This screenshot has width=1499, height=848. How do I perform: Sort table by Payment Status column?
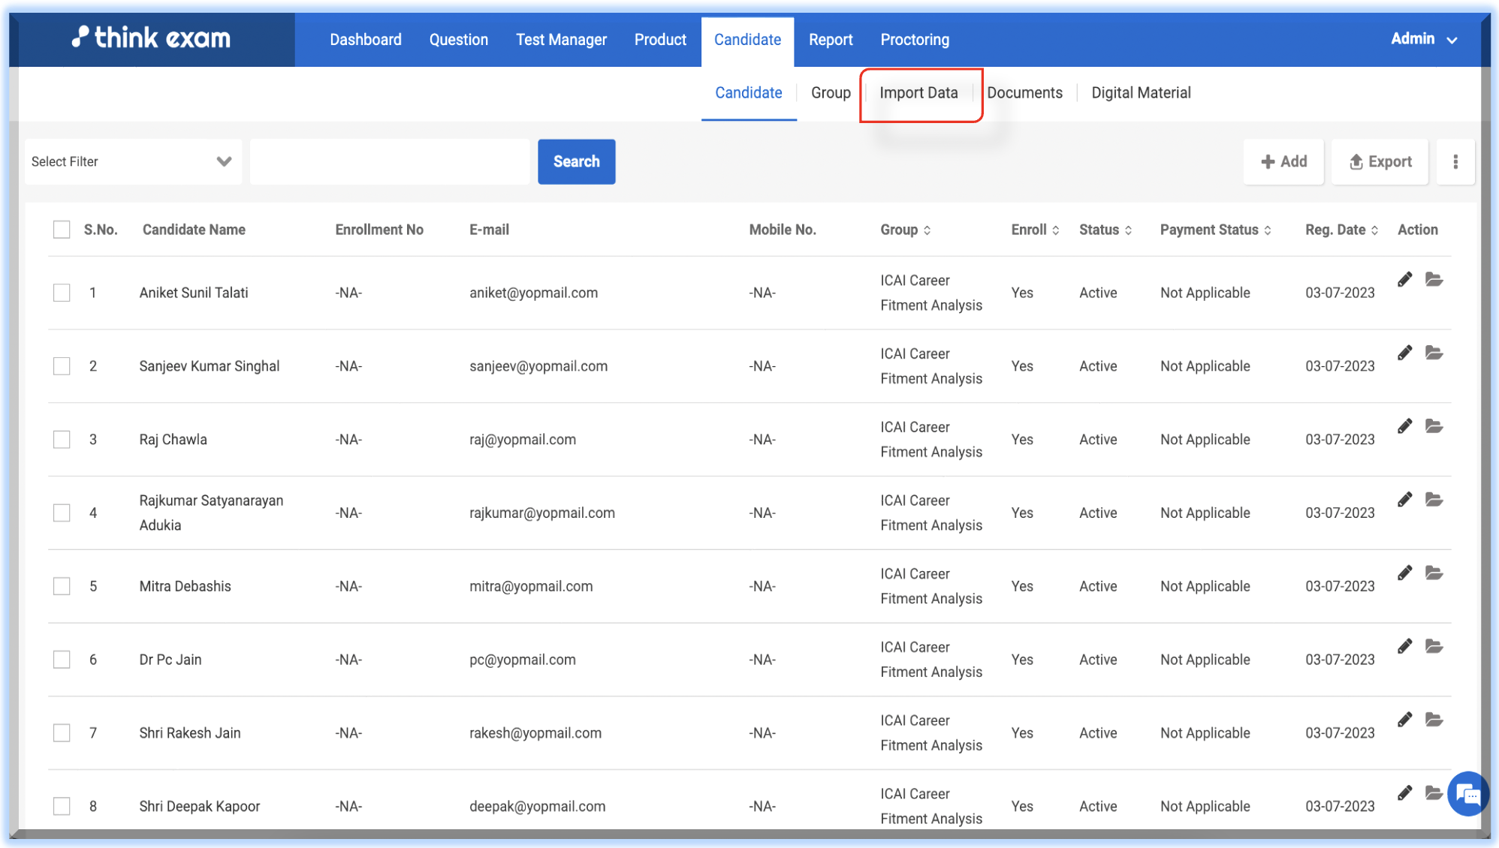click(x=1215, y=230)
